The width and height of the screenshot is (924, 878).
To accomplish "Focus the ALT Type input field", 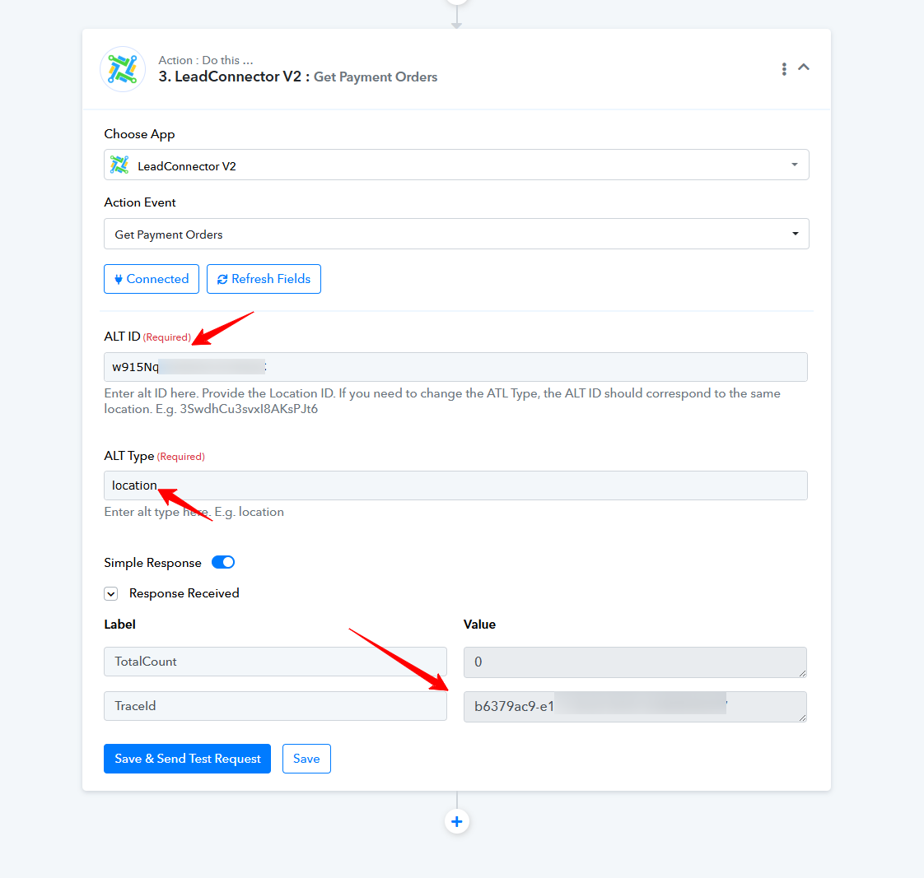I will click(455, 485).
